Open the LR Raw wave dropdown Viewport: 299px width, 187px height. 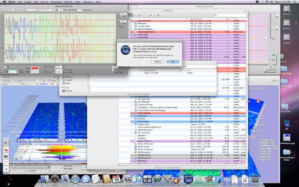pyautogui.click(x=27, y=10)
